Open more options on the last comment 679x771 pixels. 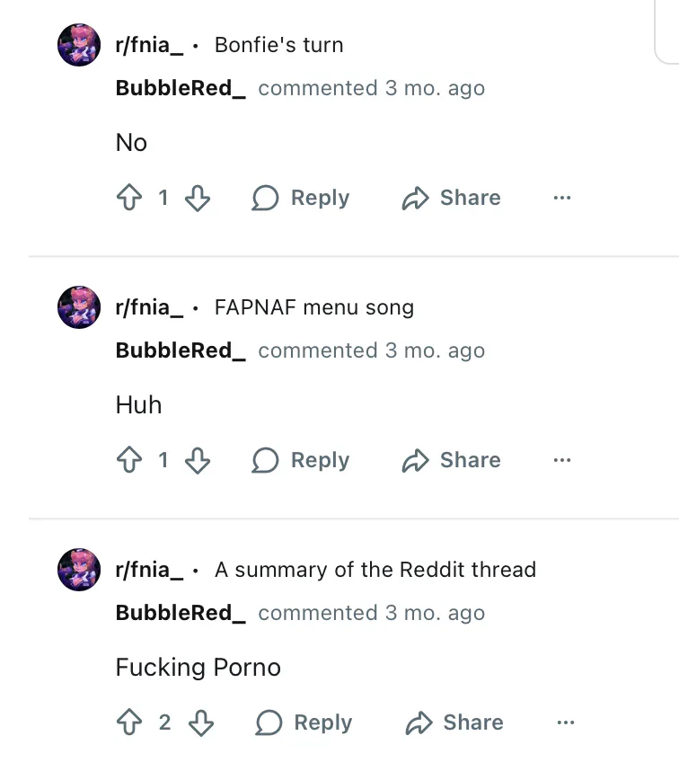coord(566,722)
